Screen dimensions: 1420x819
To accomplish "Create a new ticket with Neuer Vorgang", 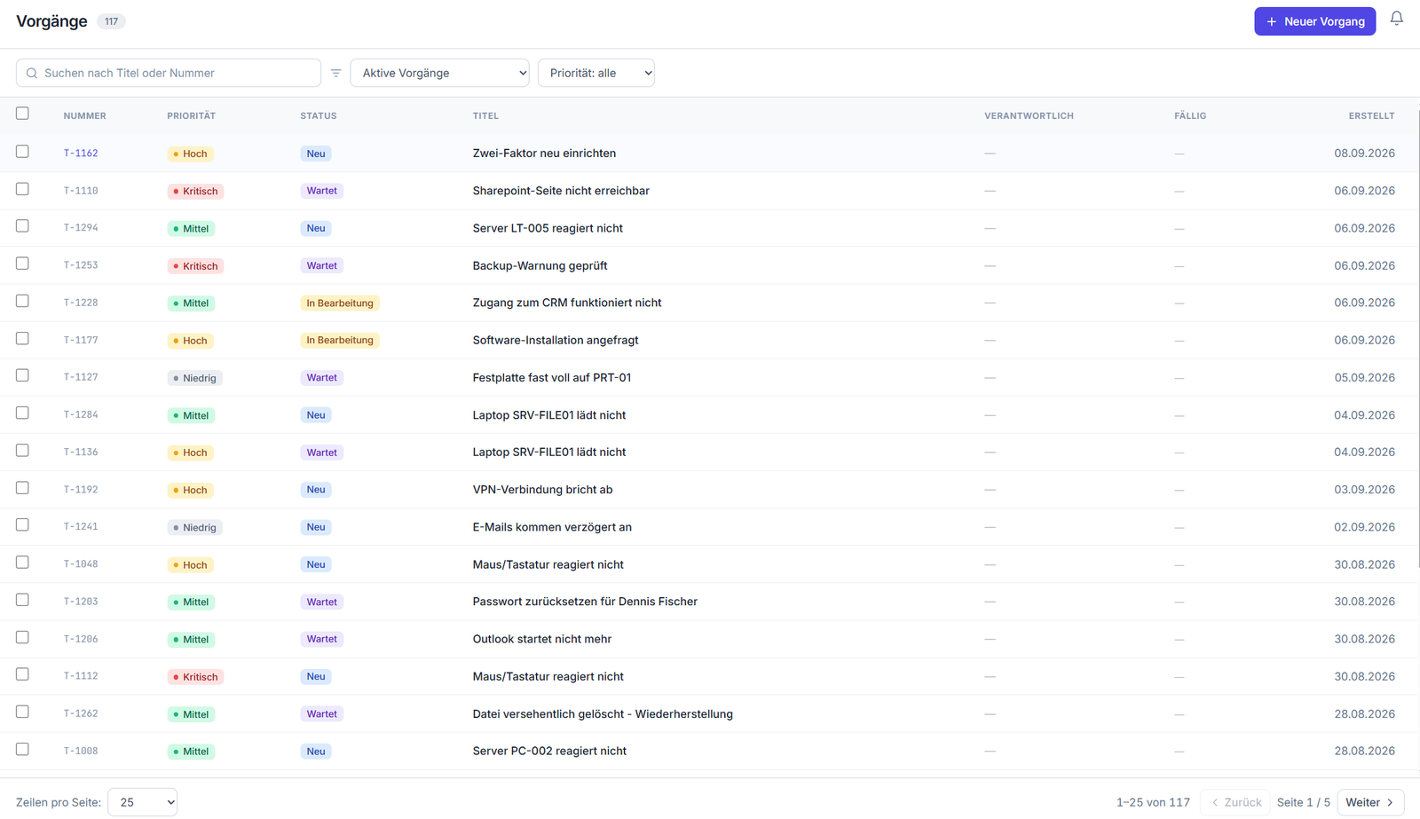I will [x=1314, y=21].
